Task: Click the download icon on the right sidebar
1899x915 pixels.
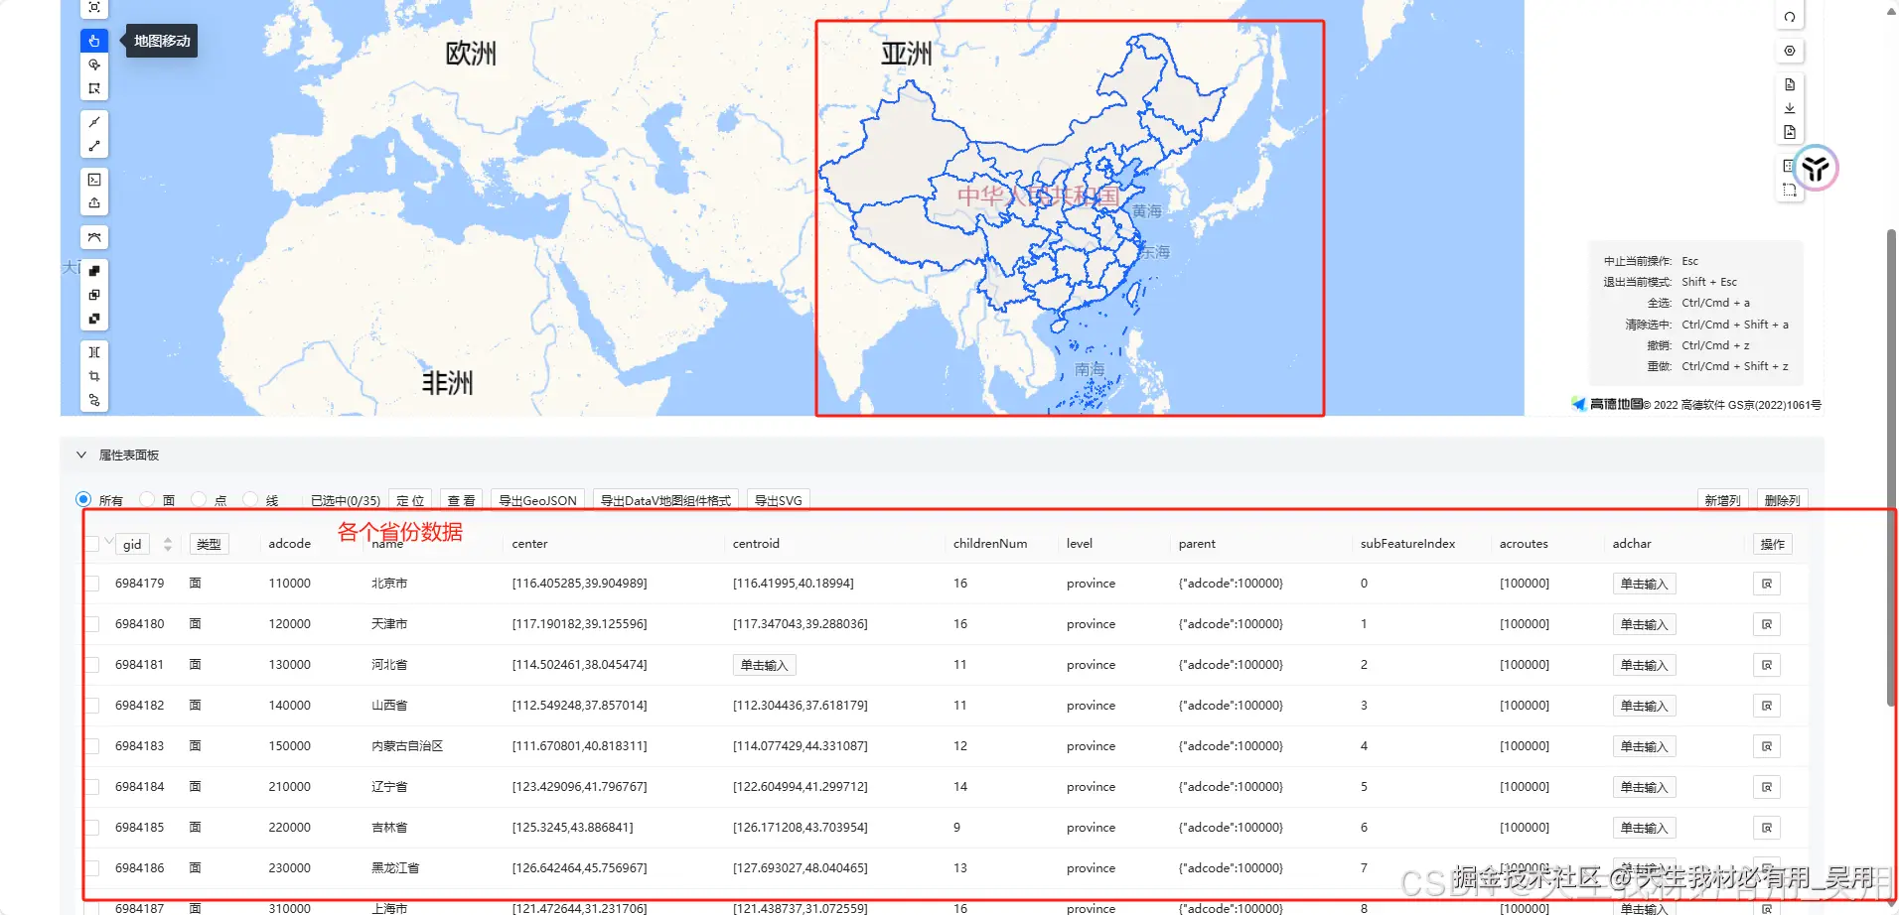Action: tap(1790, 108)
